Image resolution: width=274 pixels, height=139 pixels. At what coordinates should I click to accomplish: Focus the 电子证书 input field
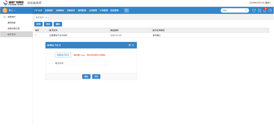(x=87, y=63)
